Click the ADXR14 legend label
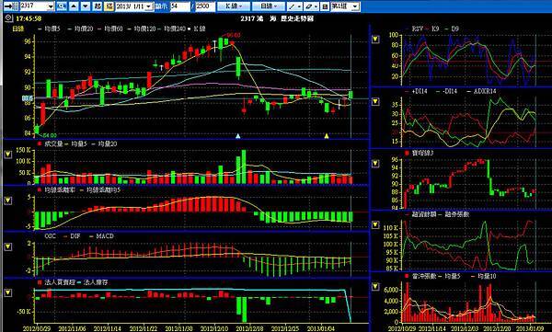552x332 pixels. coord(484,92)
